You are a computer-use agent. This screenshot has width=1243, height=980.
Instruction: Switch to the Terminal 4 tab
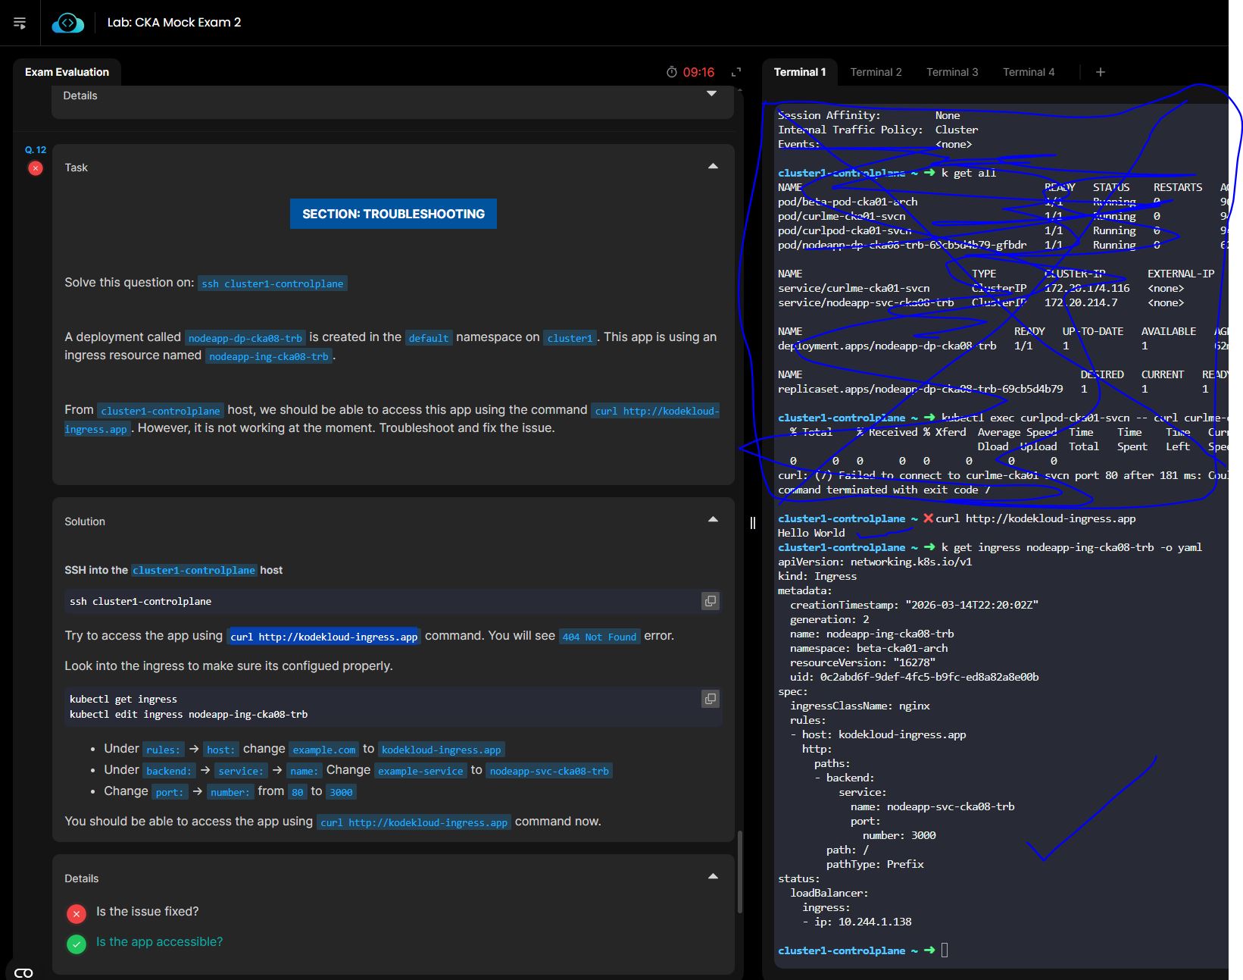pos(1028,72)
